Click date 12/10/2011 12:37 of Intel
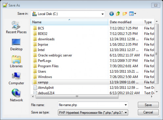The width and height of the screenshot is (163, 120). (x=124, y=50)
